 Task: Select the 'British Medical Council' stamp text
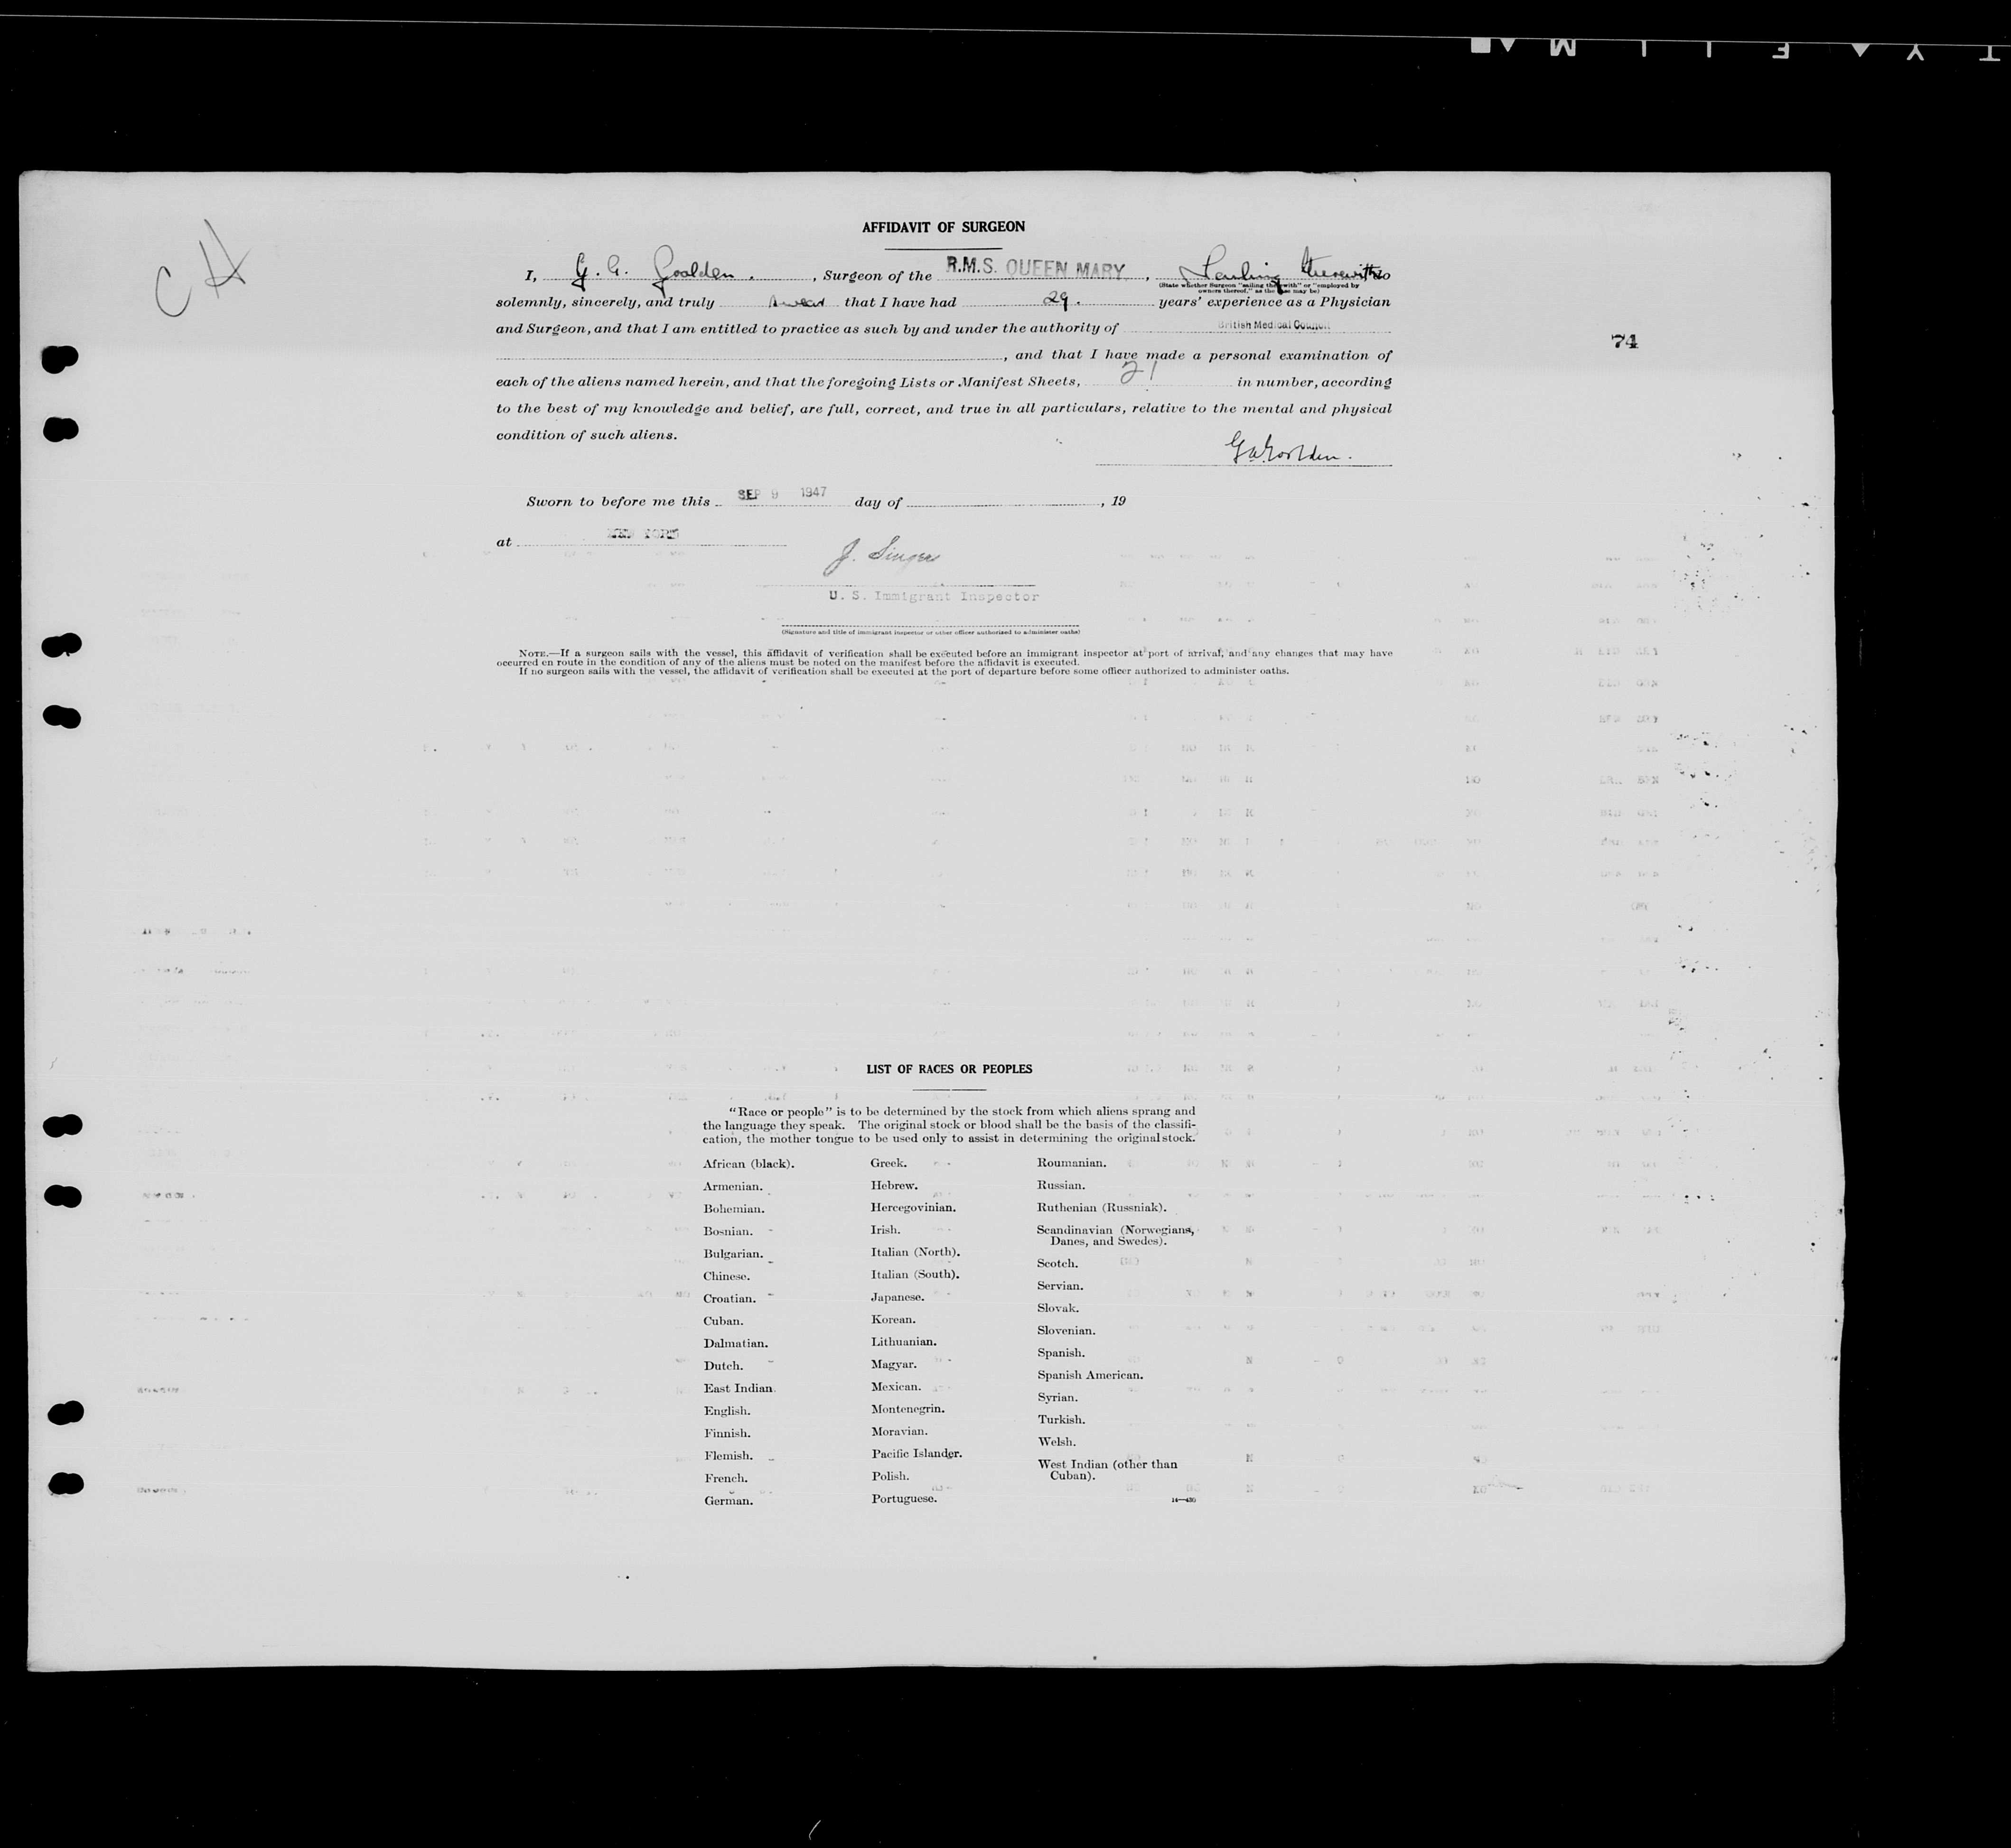click(x=1274, y=325)
